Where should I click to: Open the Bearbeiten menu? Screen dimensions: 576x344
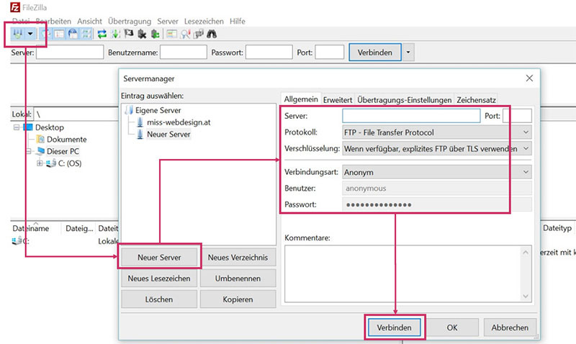point(53,22)
